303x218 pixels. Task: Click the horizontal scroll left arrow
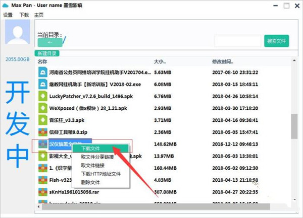pyautogui.click(x=39, y=206)
